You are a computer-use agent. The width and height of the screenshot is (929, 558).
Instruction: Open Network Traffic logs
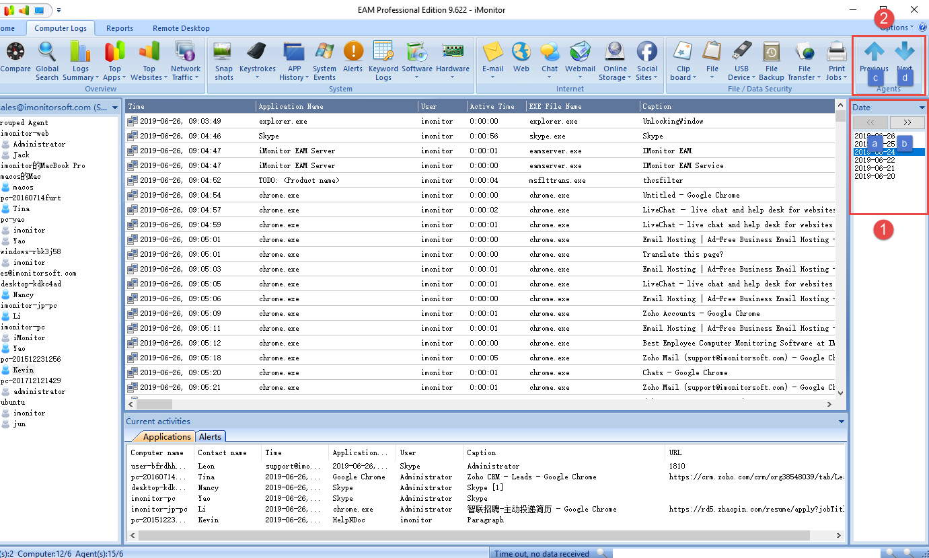(x=185, y=61)
